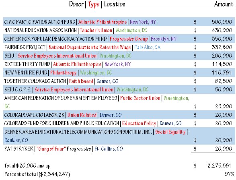Click 'Education Policy' type text
The height and width of the screenshot is (180, 236).
[139, 124]
